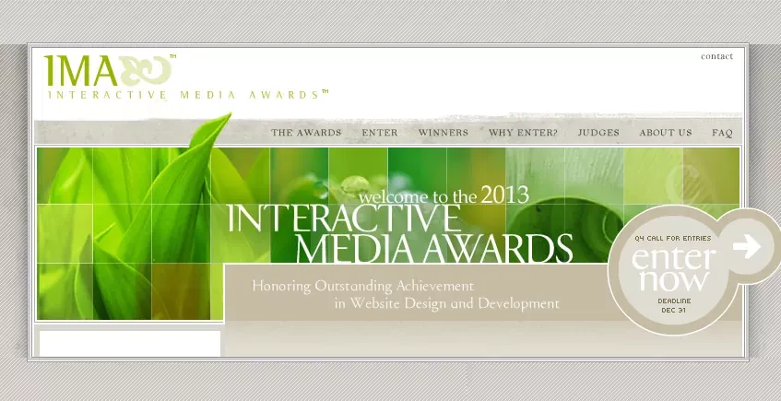
Task: Click the Interactive Media Awards tagline text
Action: coord(188,95)
